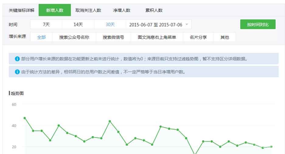Image resolution: width=285 pixels, height=154 pixels.
Task: Click info icon beside 由于统计方法的差异 notice
Action: [17, 72]
